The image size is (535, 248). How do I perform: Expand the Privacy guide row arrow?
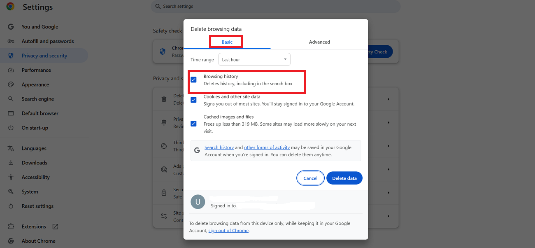[388, 123]
